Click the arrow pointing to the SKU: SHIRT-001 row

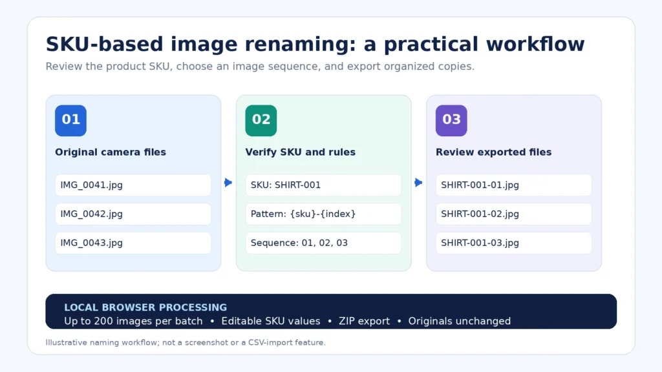(x=228, y=183)
